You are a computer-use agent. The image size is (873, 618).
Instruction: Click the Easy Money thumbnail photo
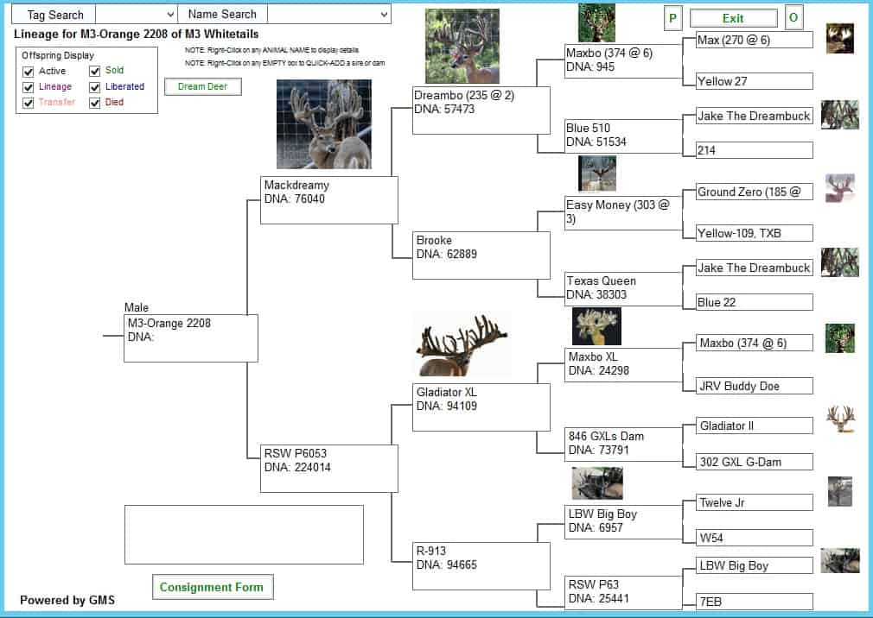pyautogui.click(x=597, y=174)
